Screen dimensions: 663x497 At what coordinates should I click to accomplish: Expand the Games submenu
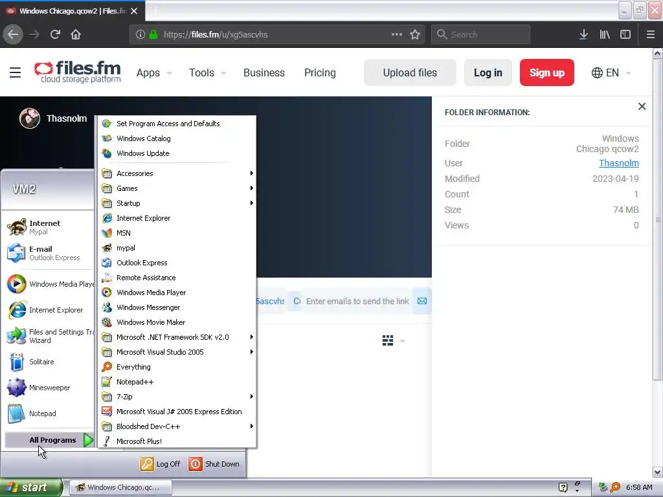click(x=177, y=188)
